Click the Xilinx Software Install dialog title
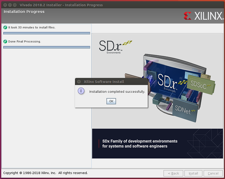This screenshot has height=179, width=225. [x=104, y=82]
